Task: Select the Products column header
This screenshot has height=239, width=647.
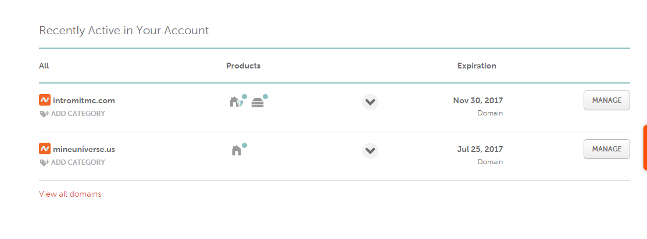Action: click(243, 66)
